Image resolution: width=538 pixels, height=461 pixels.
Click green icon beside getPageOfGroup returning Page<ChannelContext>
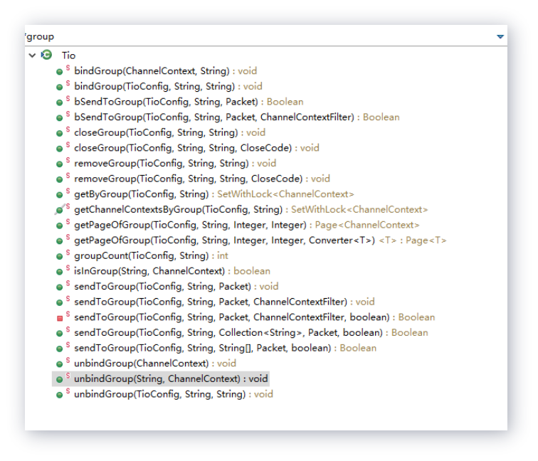click(59, 226)
